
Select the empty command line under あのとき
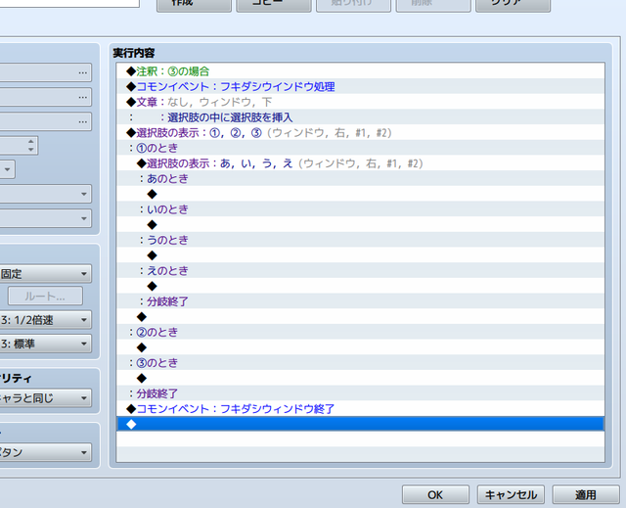[361, 194]
